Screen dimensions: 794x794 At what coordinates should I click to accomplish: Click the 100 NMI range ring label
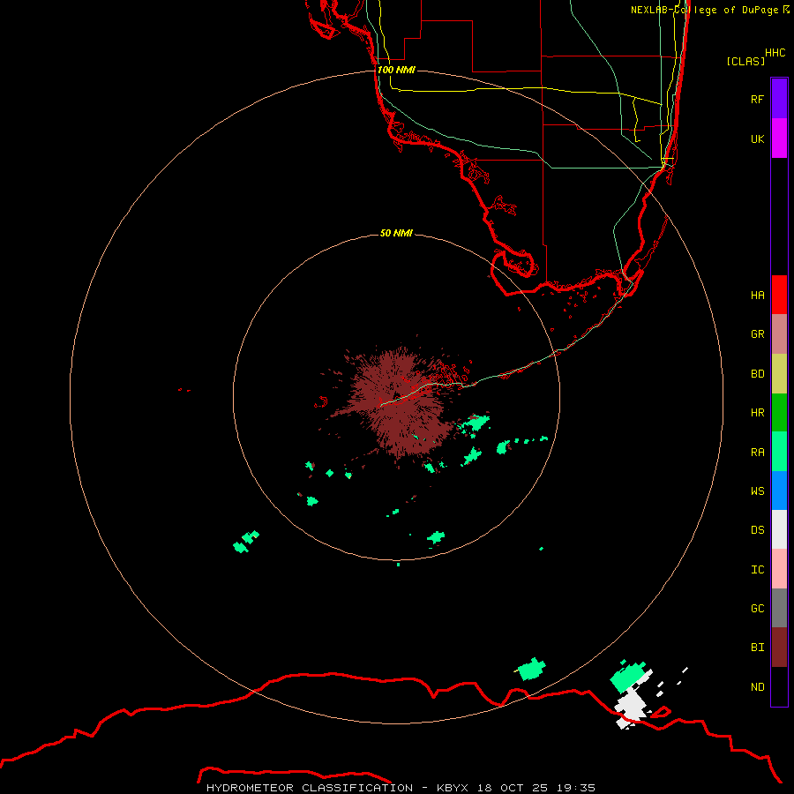(396, 70)
